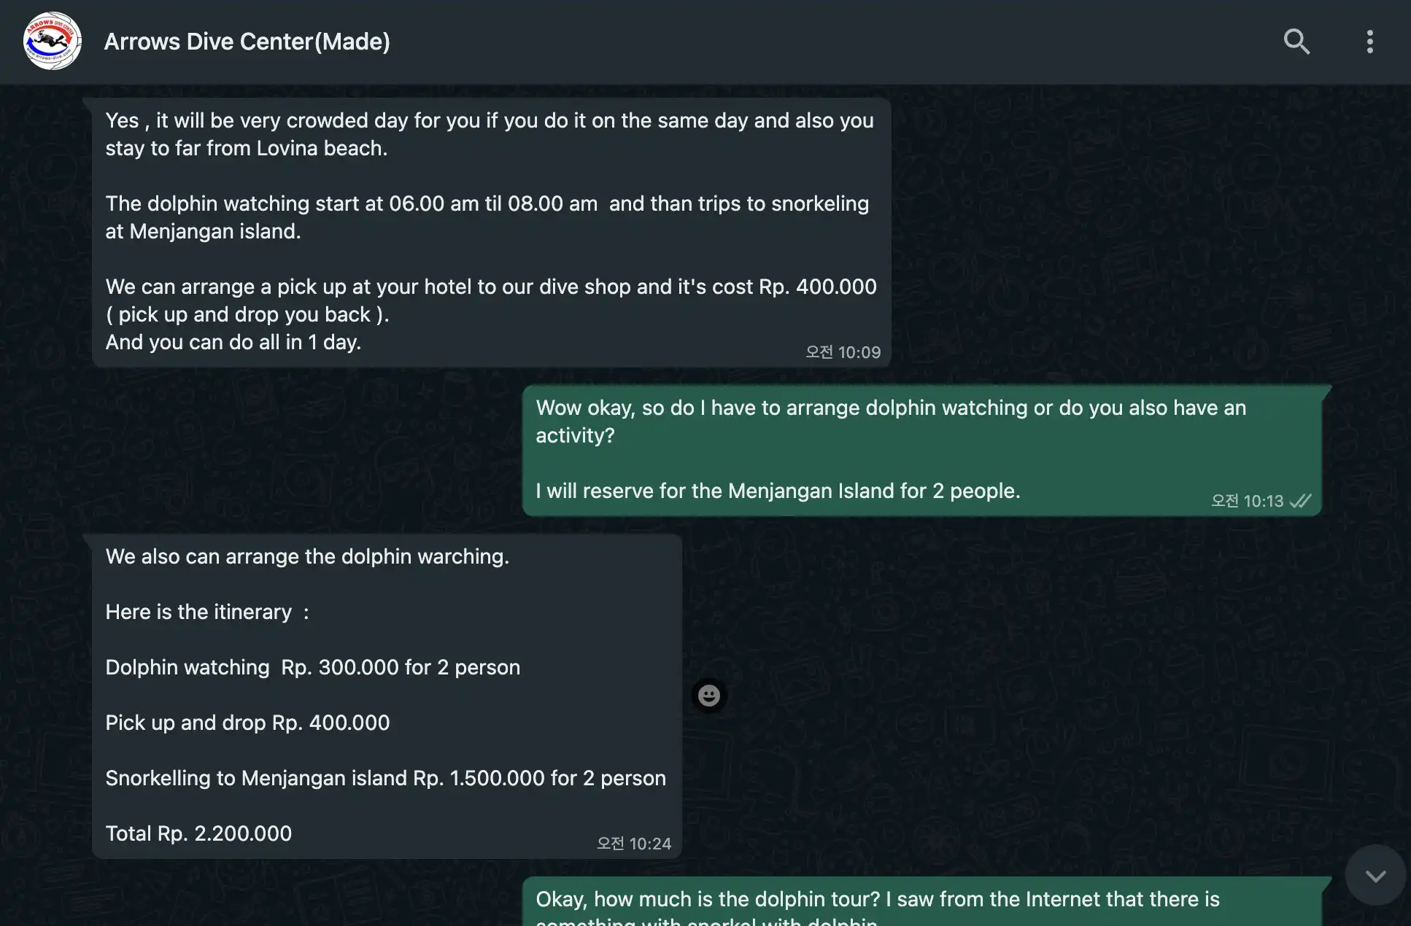This screenshot has width=1411, height=926.
Task: Jump to latest messages with down chevron
Action: point(1375,876)
